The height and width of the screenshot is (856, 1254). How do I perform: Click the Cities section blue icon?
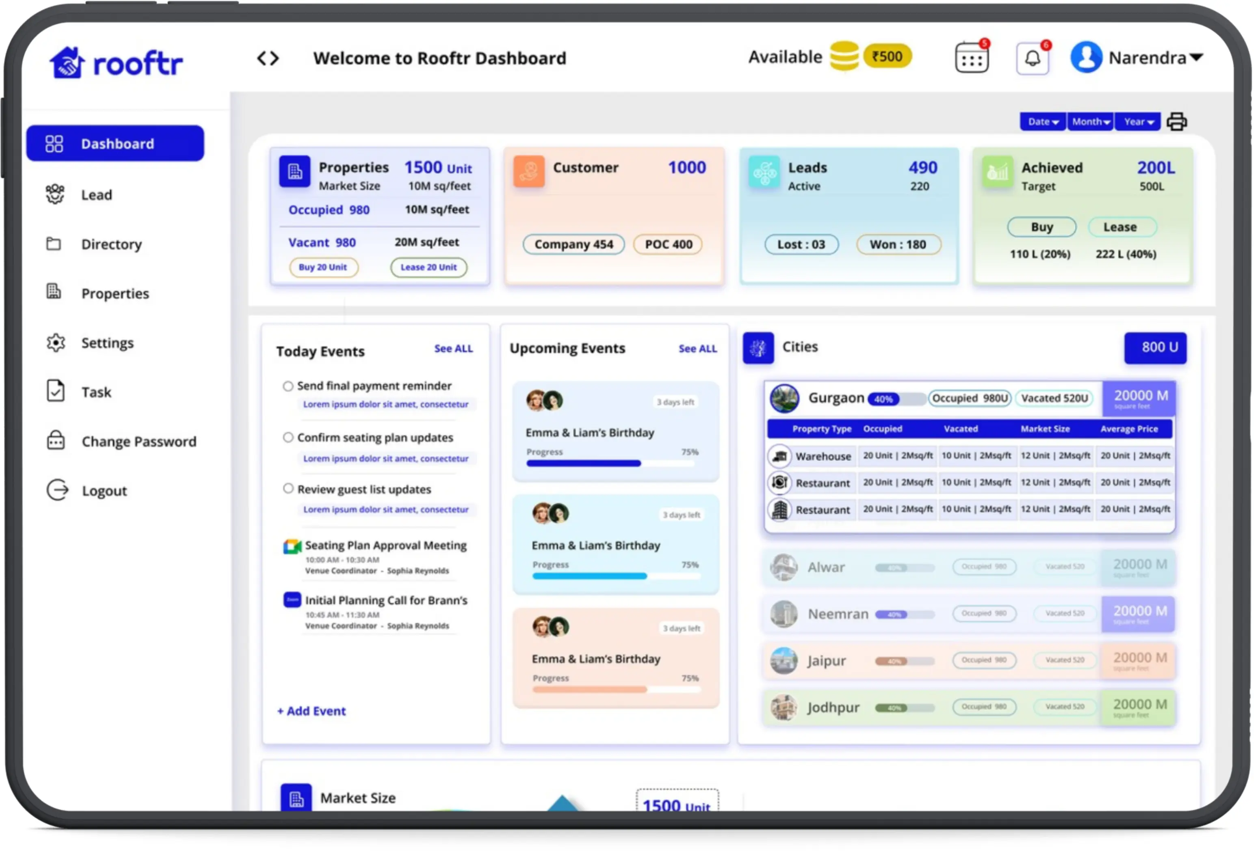point(758,348)
